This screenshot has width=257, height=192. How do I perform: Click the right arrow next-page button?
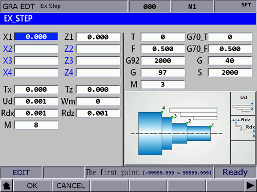tap(250, 186)
